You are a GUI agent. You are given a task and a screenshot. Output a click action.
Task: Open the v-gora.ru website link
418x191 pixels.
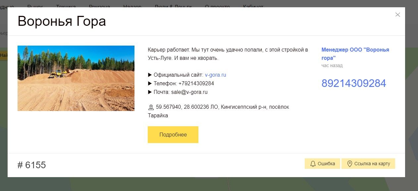point(215,75)
